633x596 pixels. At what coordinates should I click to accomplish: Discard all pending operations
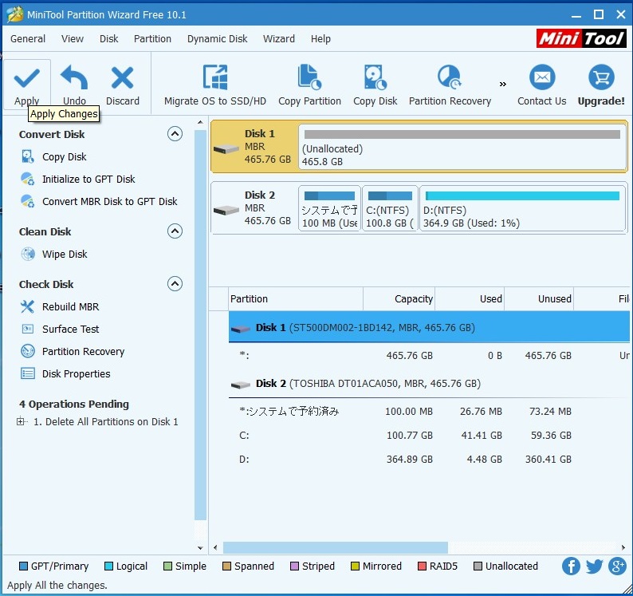122,85
